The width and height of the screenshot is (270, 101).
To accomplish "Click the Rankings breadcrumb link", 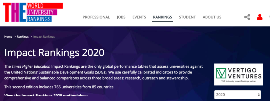I will [23, 37].
